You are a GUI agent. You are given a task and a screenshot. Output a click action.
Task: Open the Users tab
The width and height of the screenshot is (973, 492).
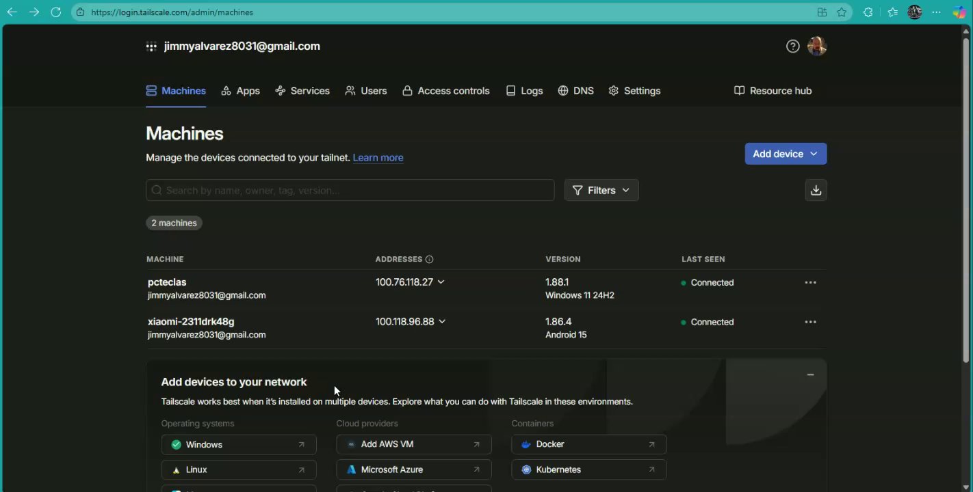click(x=366, y=91)
